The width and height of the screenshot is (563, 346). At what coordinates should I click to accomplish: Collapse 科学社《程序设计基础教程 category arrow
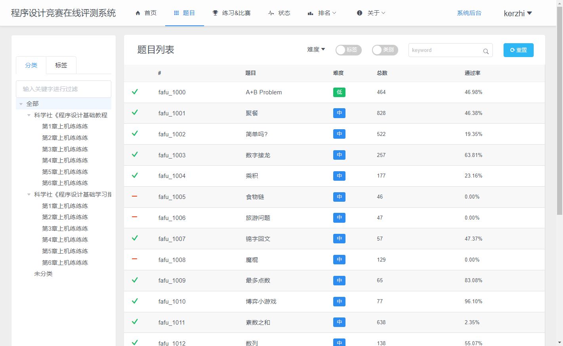(x=29, y=115)
